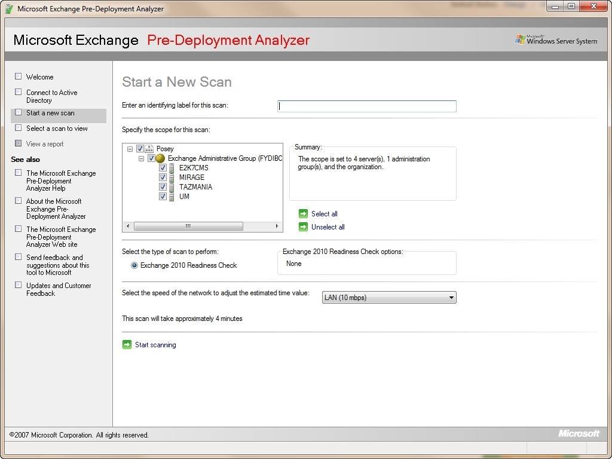
Task: Open Select a scan to view
Action: pyautogui.click(x=57, y=128)
